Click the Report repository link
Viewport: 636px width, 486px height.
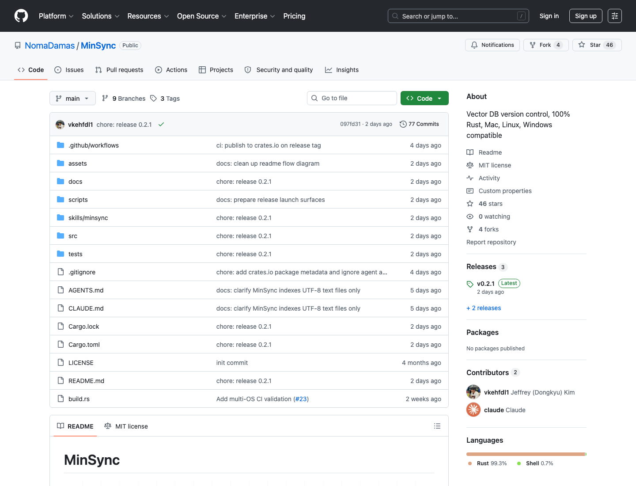tap(491, 242)
